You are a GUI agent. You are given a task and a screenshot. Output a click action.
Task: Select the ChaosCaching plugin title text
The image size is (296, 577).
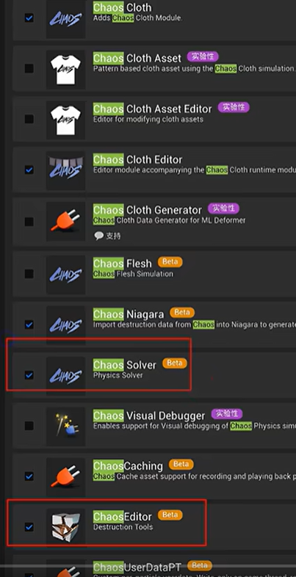point(128,466)
